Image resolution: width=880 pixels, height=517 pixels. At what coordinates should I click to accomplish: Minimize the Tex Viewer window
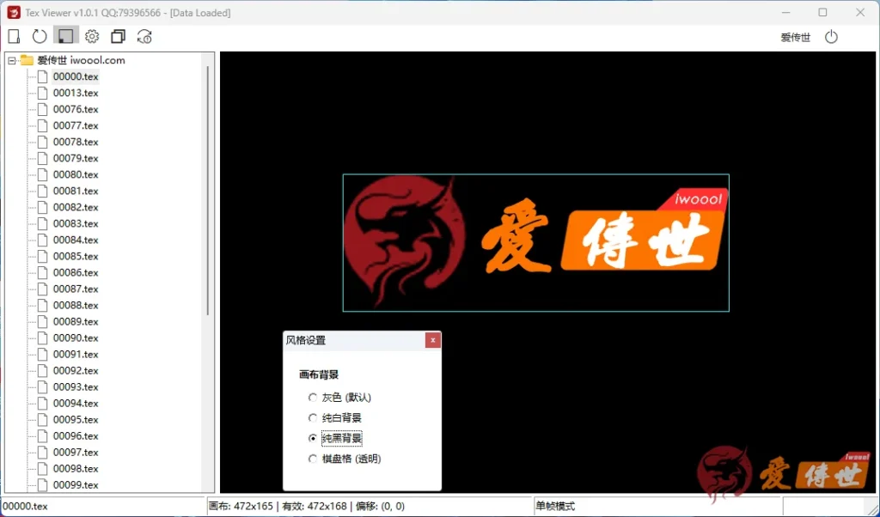(x=785, y=12)
